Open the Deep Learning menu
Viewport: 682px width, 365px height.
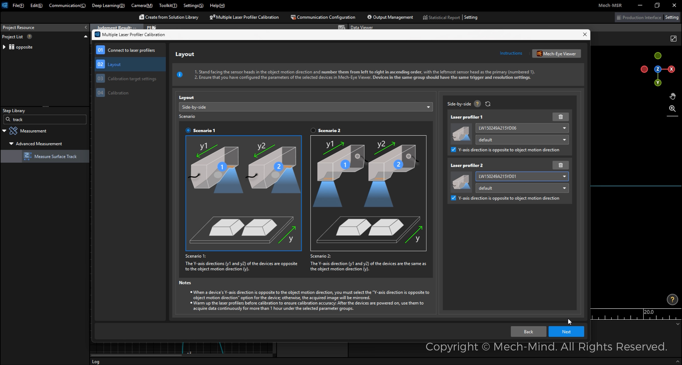tap(108, 5)
